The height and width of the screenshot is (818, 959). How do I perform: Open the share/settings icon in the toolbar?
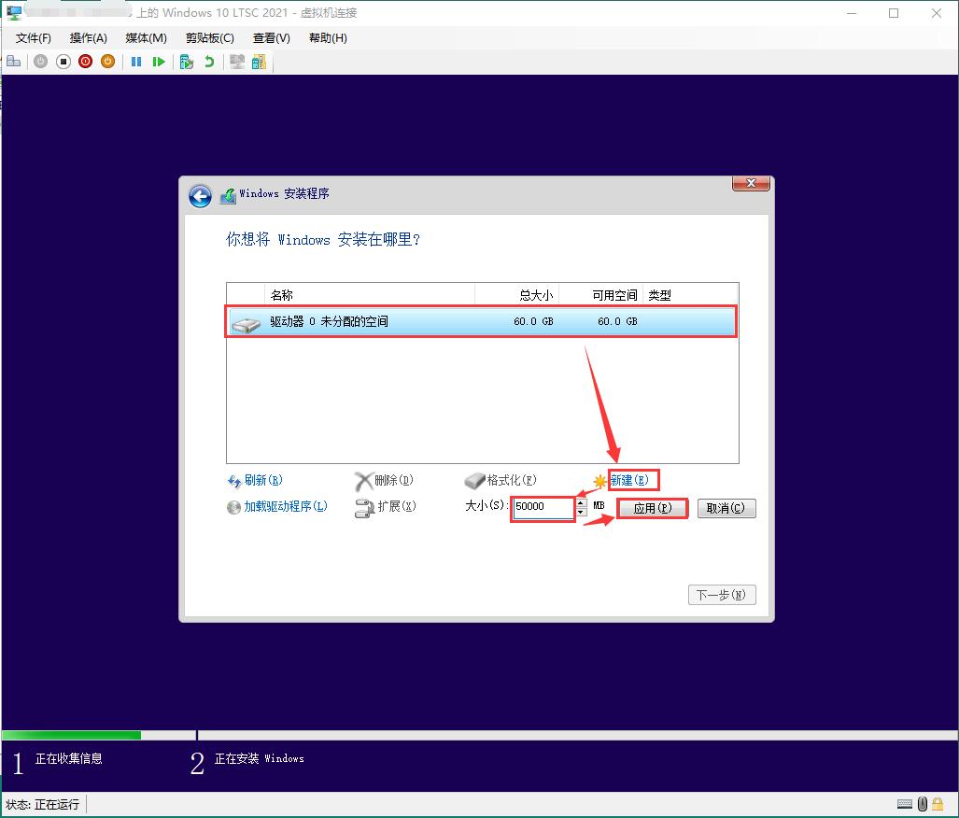[260, 62]
